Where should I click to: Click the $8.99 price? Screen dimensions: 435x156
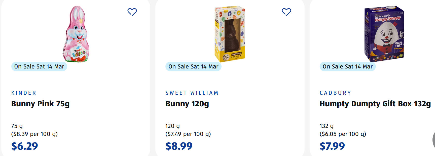(x=179, y=146)
